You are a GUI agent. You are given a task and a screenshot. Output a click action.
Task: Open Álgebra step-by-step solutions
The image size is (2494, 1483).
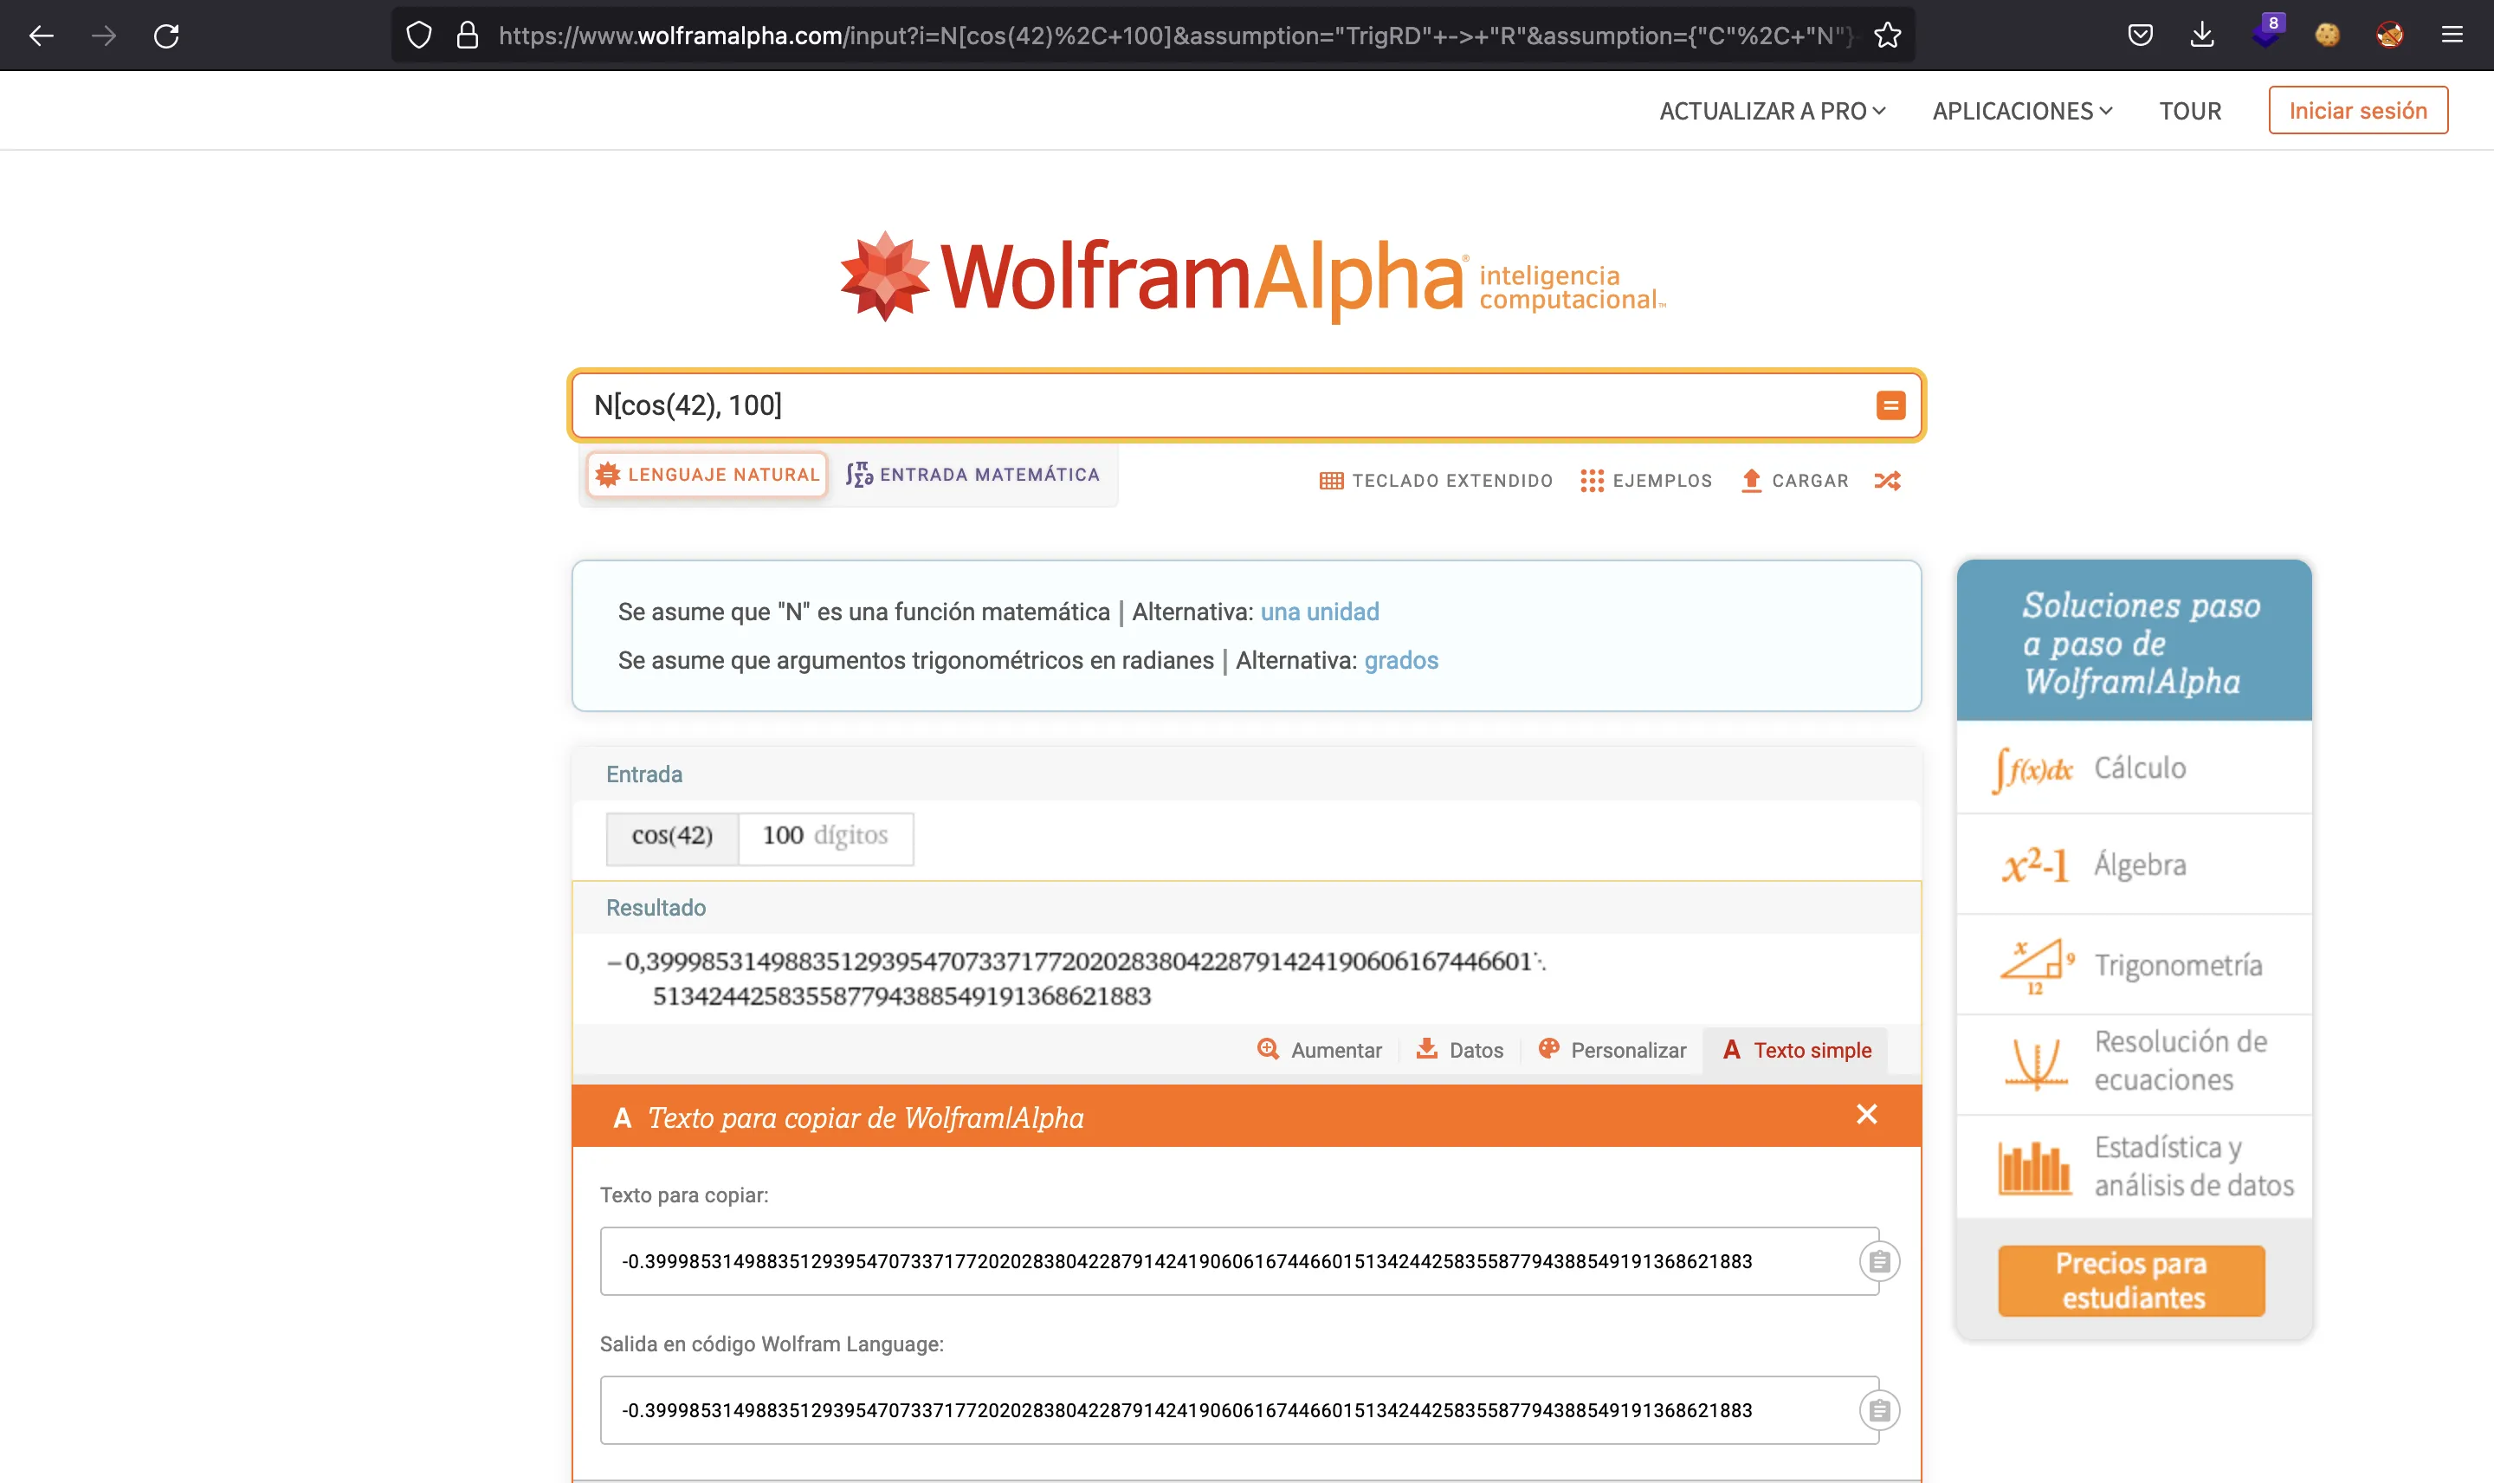click(x=2135, y=865)
